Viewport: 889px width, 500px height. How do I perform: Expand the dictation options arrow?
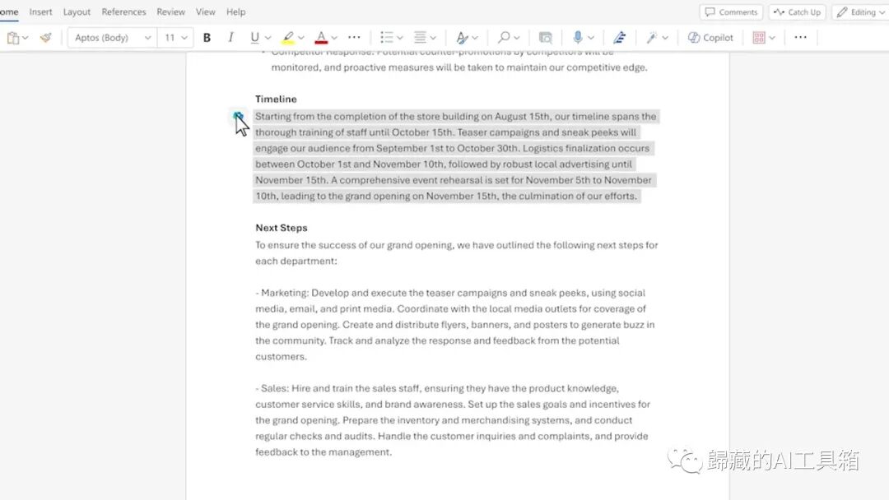point(591,38)
